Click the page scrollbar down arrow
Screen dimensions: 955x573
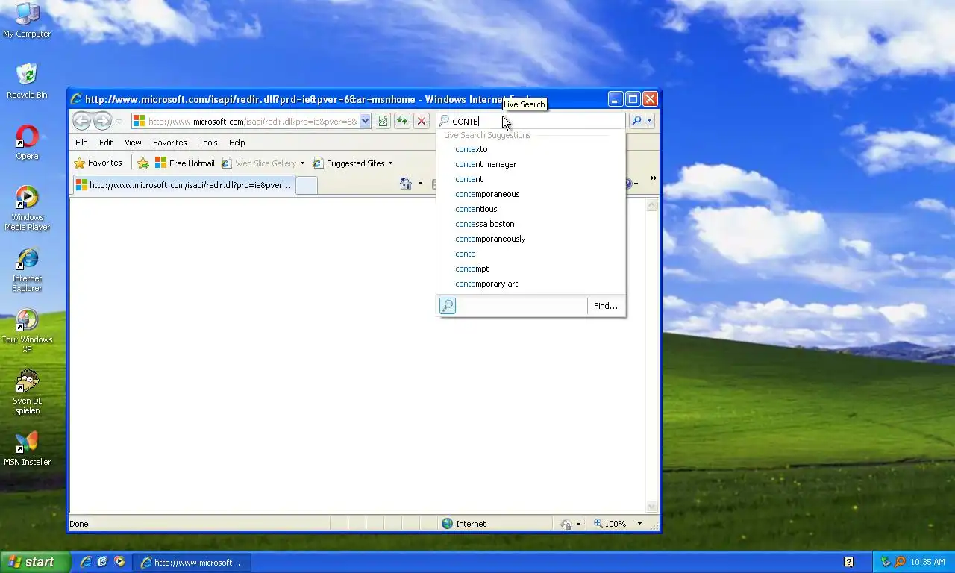[652, 507]
